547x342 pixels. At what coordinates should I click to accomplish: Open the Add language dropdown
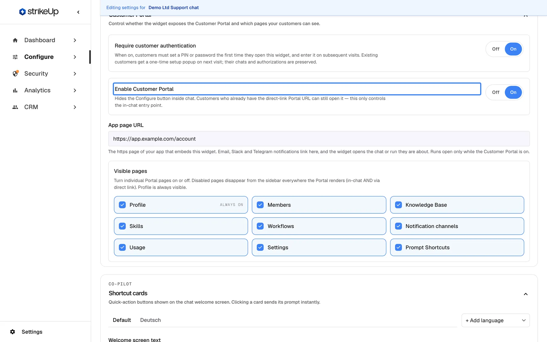tap(496, 320)
